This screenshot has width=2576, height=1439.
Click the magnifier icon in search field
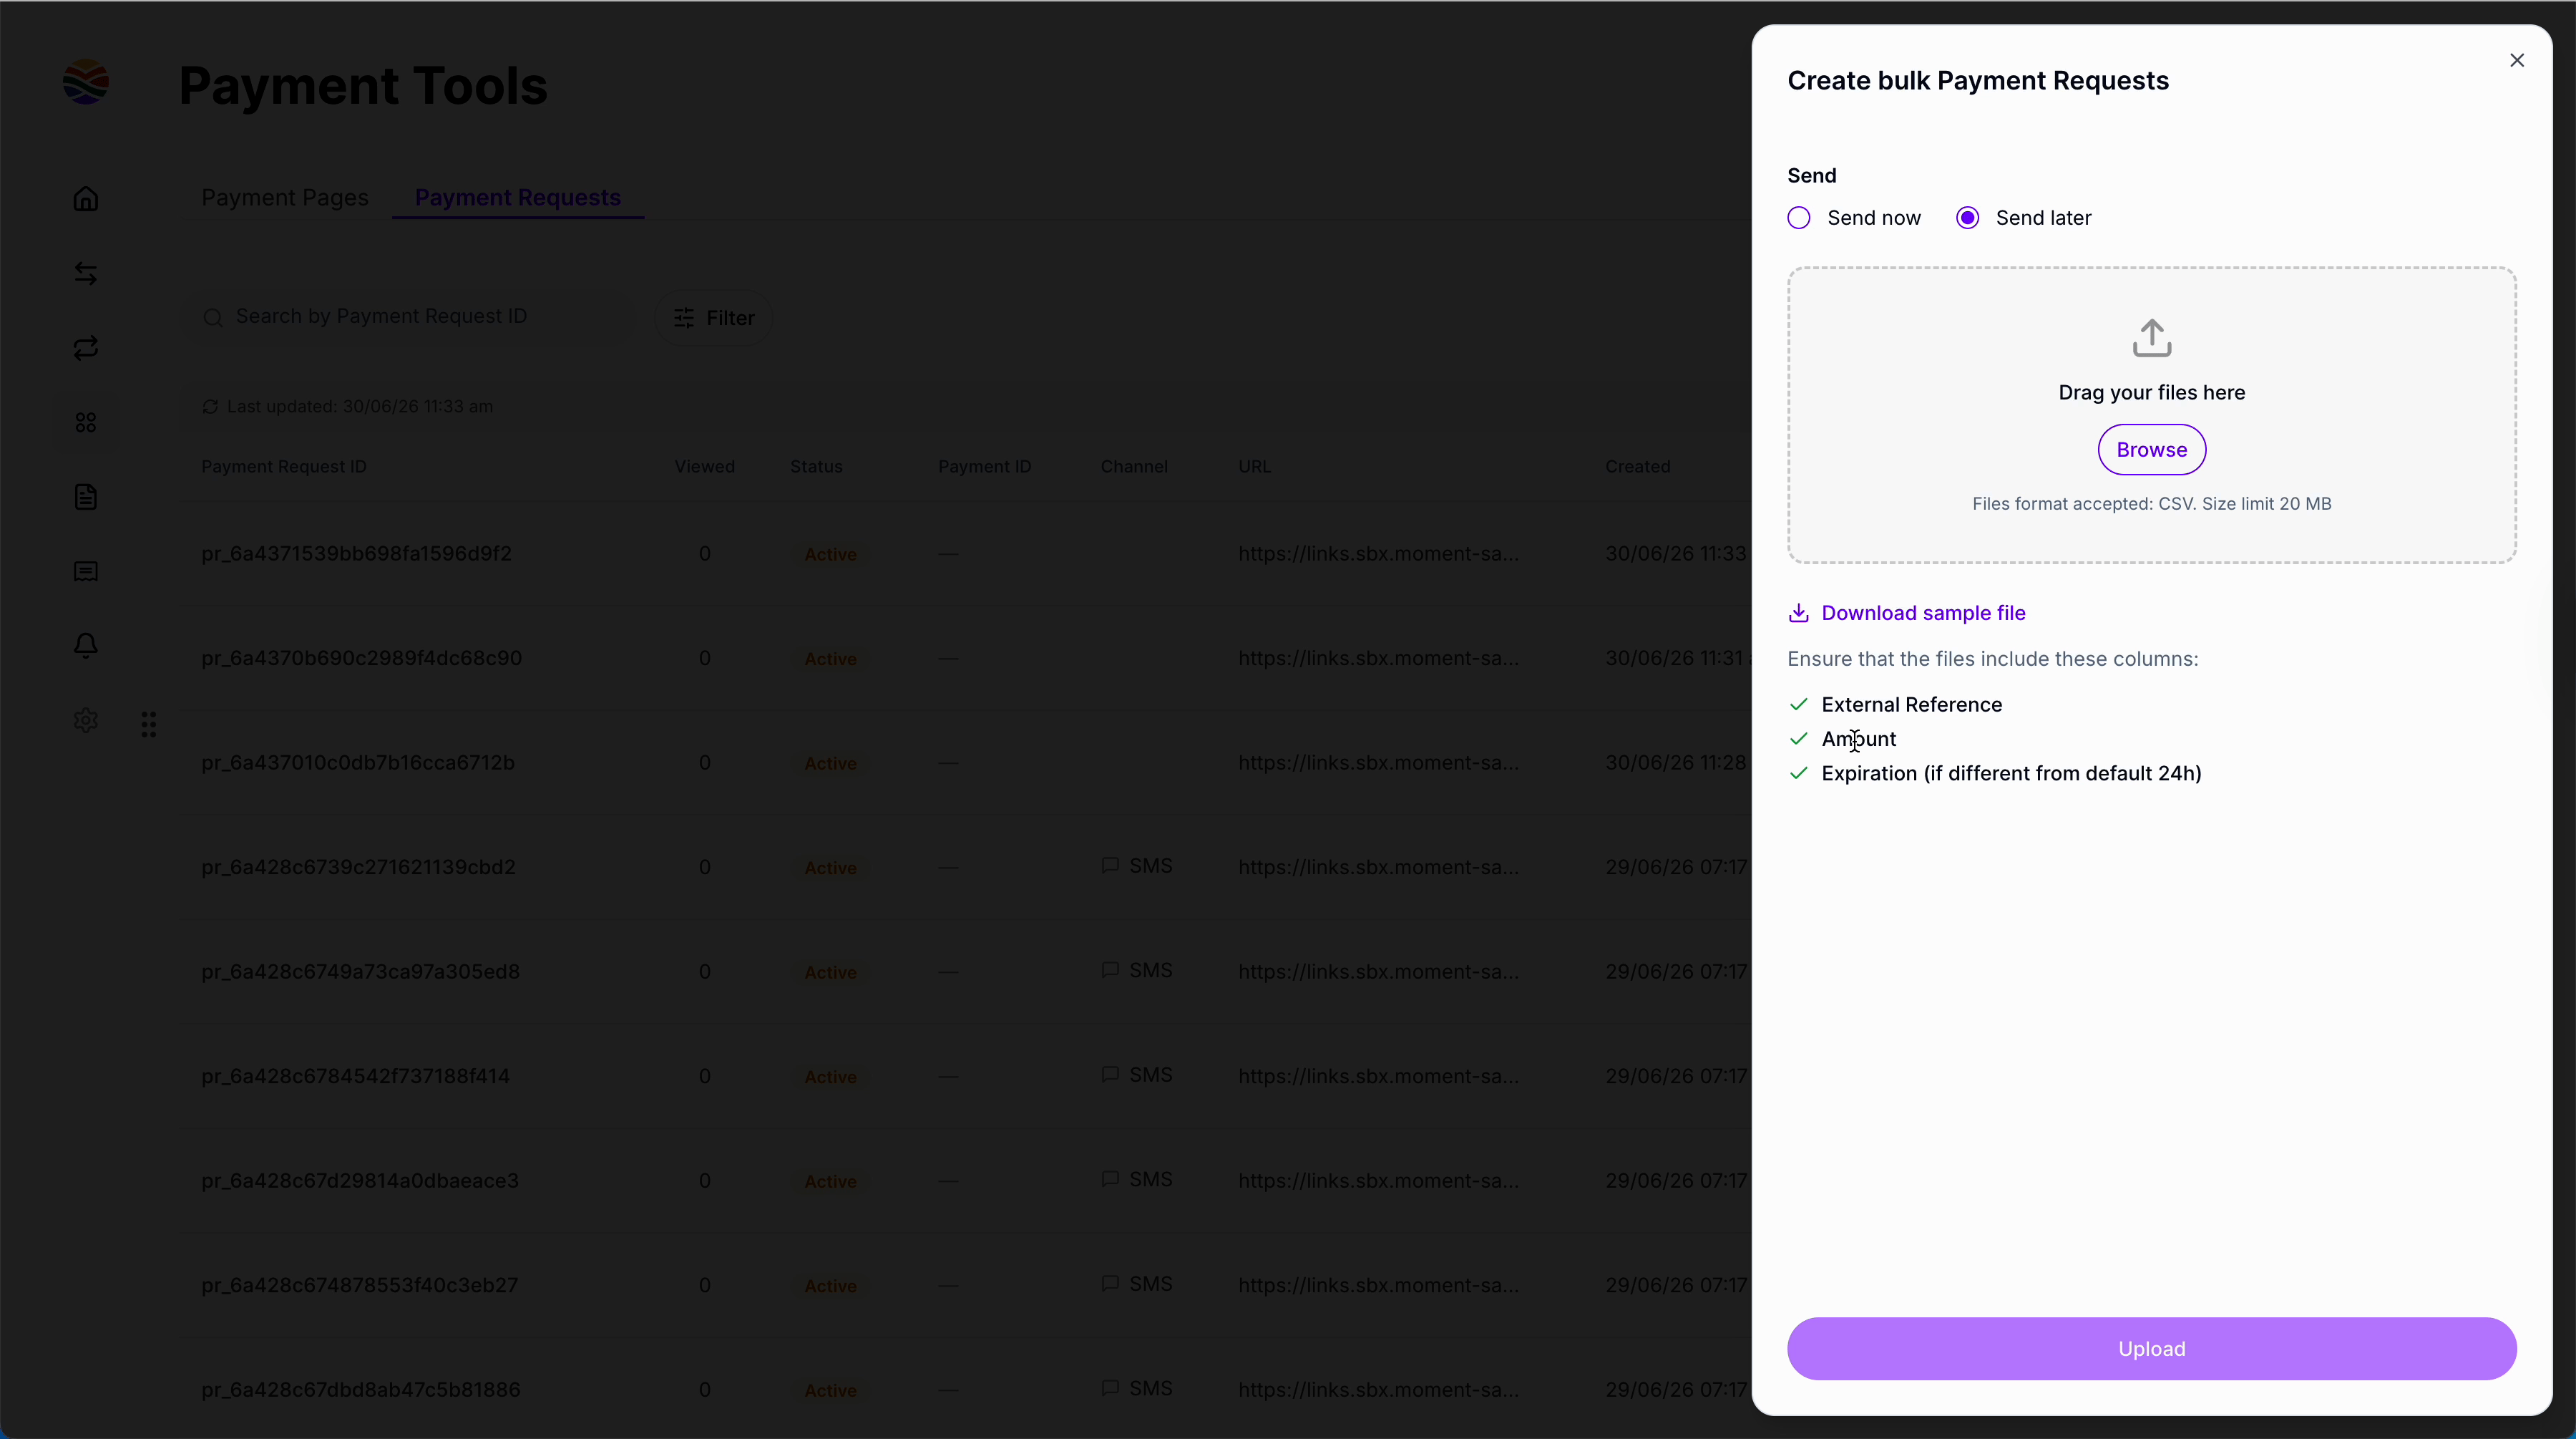(x=212, y=317)
